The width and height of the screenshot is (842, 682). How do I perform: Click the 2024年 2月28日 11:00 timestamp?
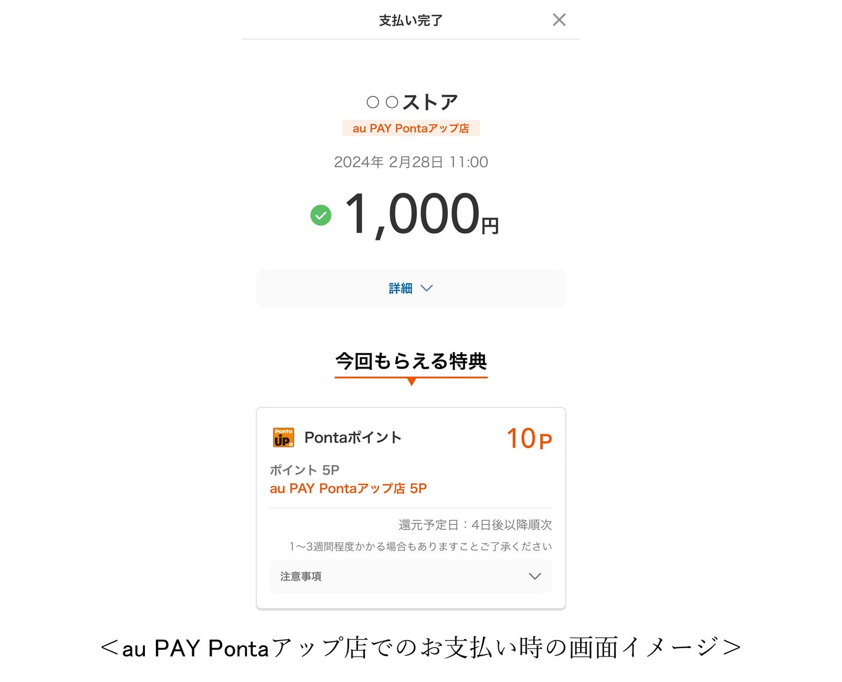(x=411, y=162)
